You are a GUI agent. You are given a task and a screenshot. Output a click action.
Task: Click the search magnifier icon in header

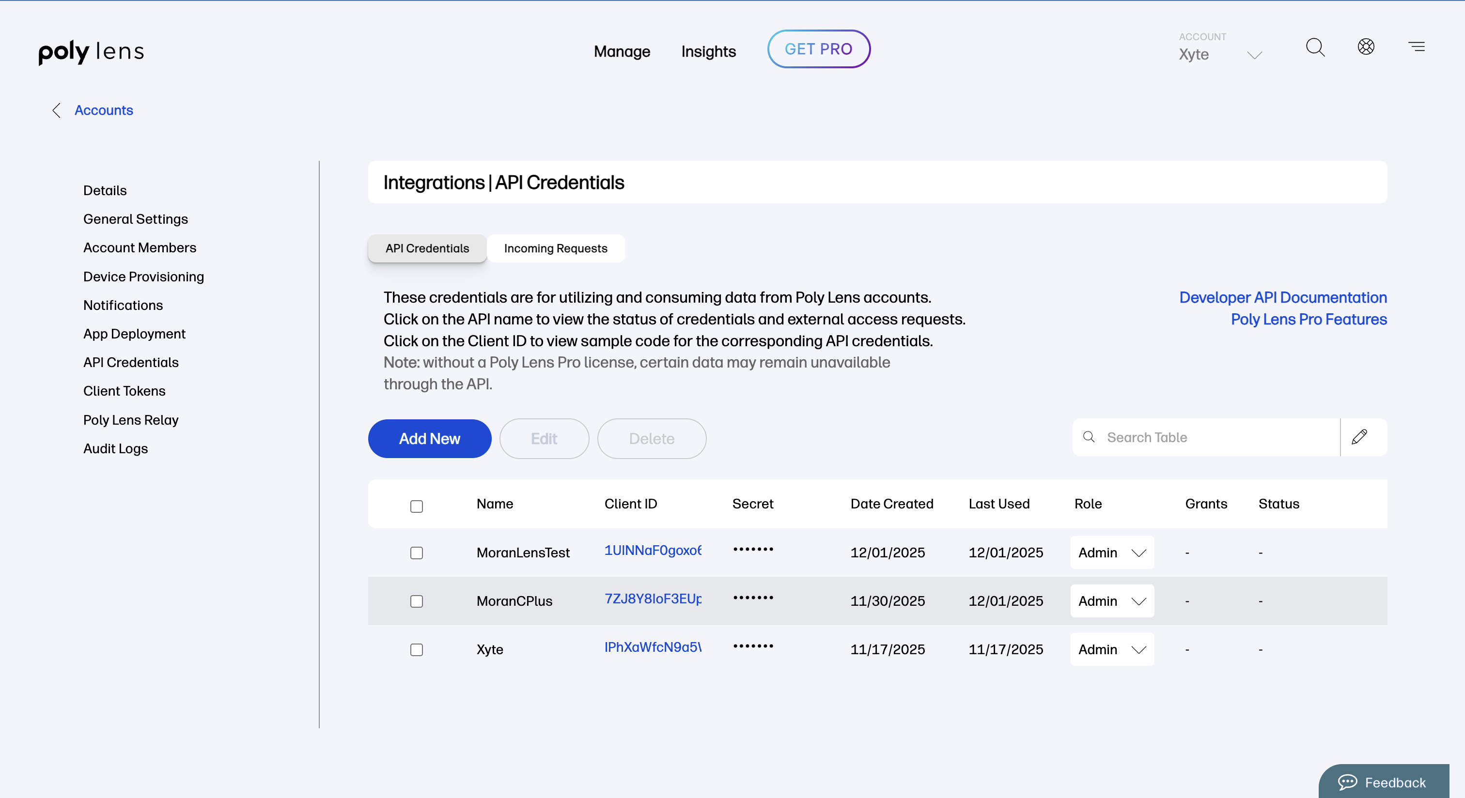(1315, 47)
